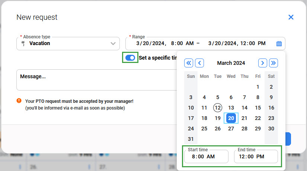Open the End time field
This screenshot has width=307, height=171.
tap(256, 156)
